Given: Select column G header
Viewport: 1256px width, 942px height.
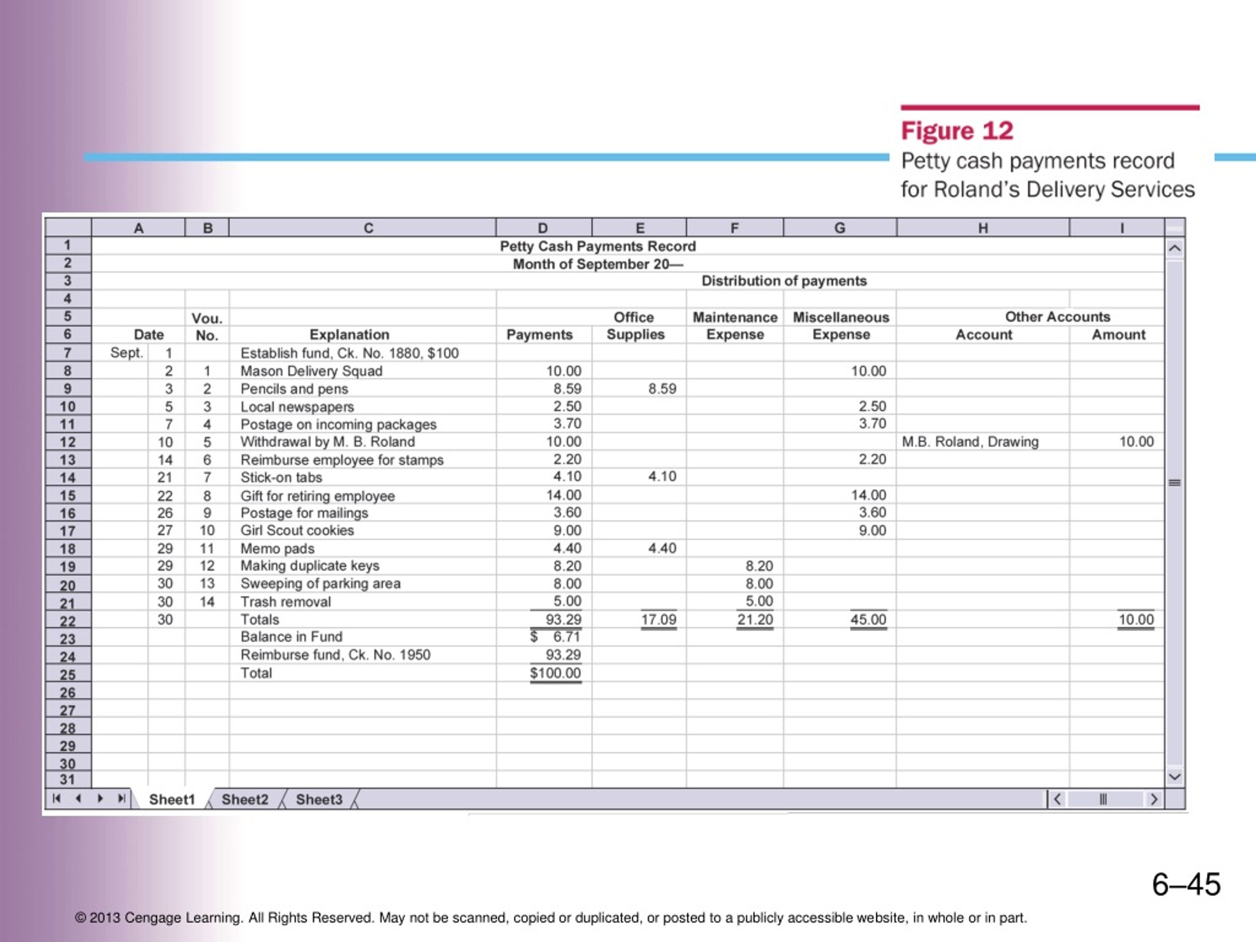Looking at the screenshot, I should (840, 228).
